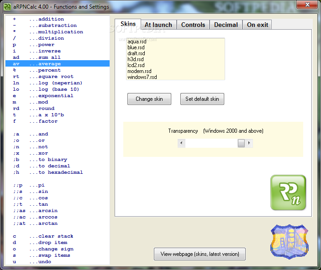This screenshot has height=270, width=321.
Task: Select the exponential function row
Action: (x=58, y=96)
